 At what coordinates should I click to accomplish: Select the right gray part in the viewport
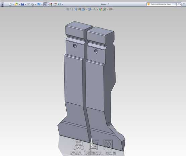point(95,86)
